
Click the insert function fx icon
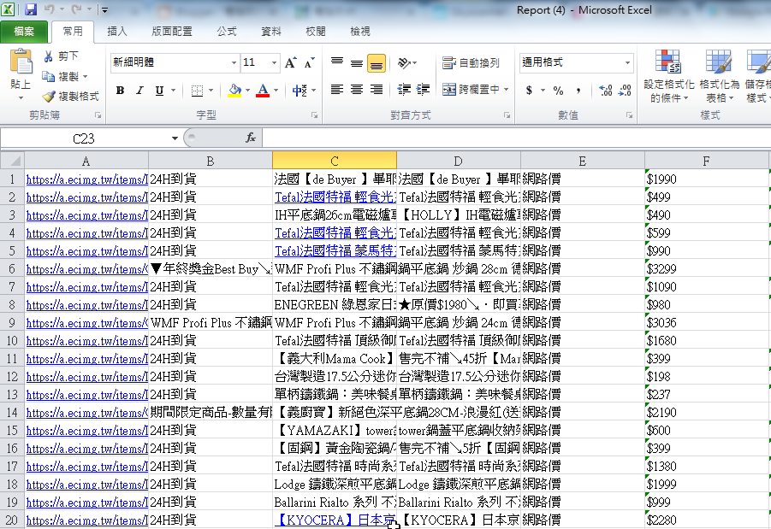pos(251,138)
